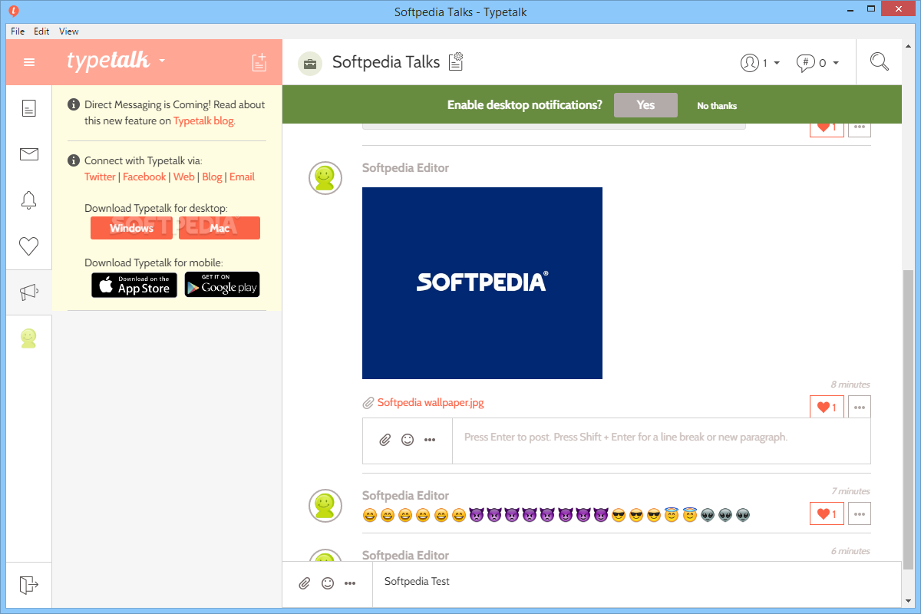Viewport: 921px width, 614px height.
Task: Open the Softpedia wallpaper.jpg attachment link
Action: [x=431, y=402]
